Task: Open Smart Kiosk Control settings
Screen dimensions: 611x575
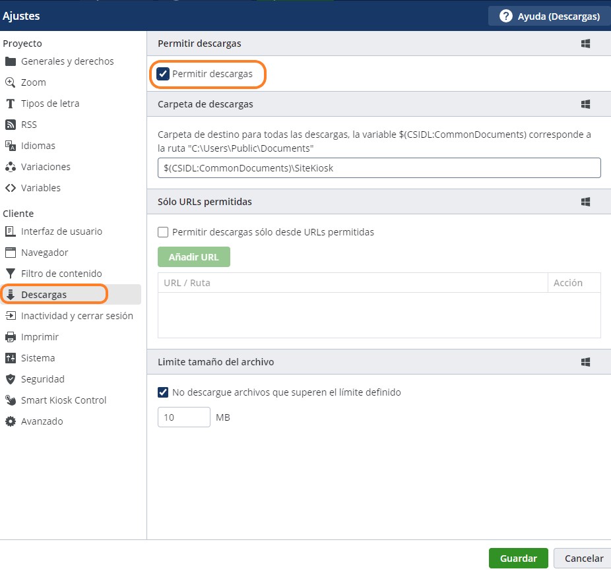Action: (x=63, y=400)
